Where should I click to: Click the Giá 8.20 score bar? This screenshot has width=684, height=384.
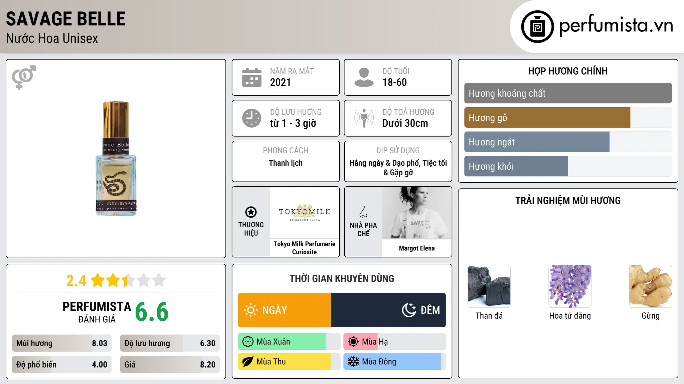170,365
